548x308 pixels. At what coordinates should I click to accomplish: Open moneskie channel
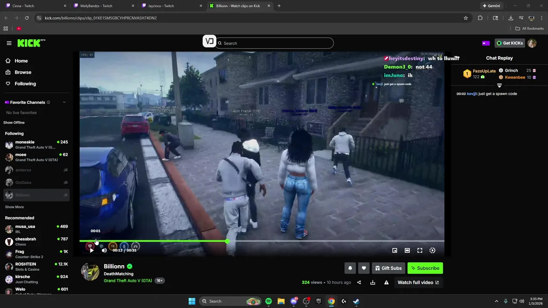(36, 145)
